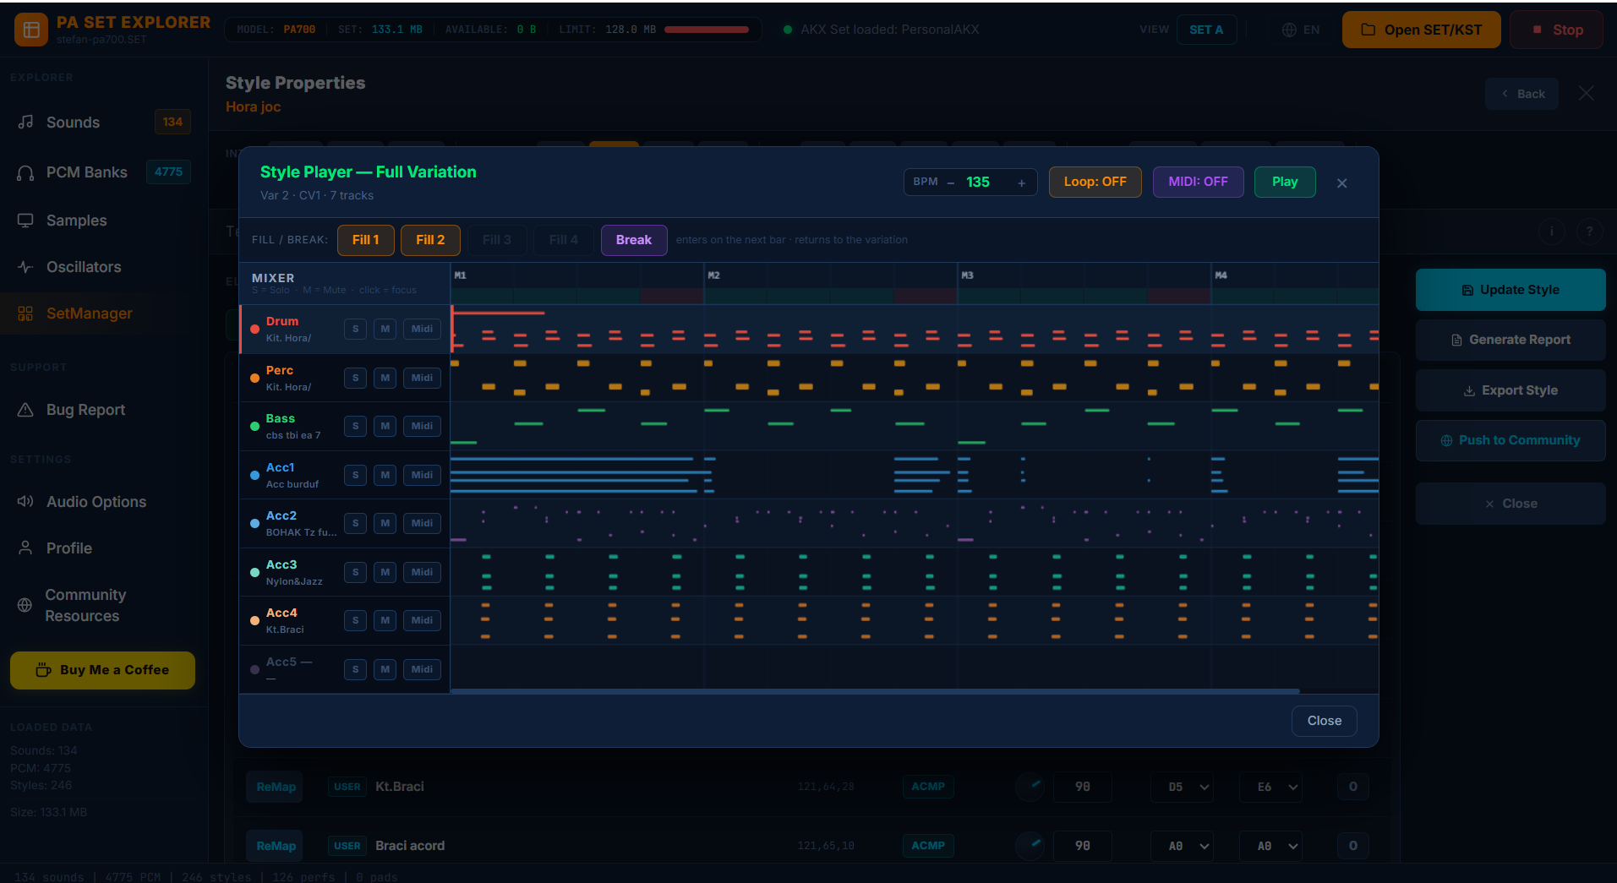Open the E6 dropdown in Kt.Braci row

1270,787
